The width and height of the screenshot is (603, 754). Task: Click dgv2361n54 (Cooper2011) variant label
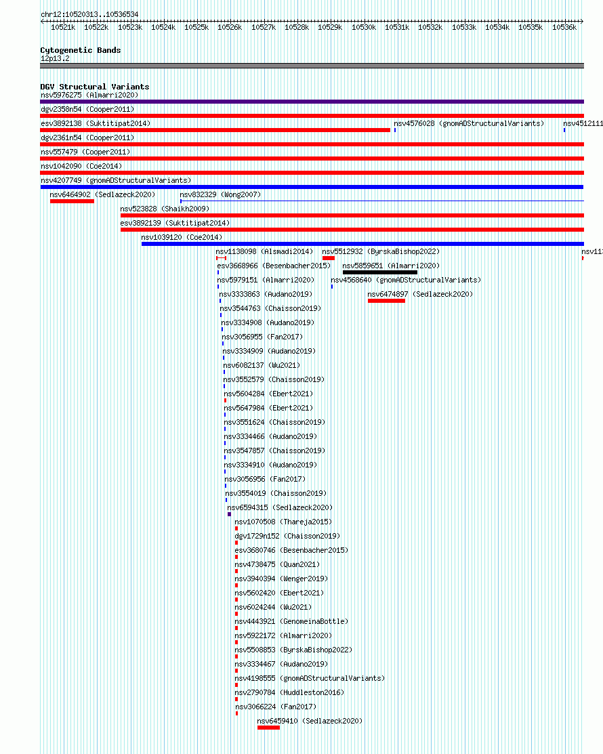(x=87, y=138)
